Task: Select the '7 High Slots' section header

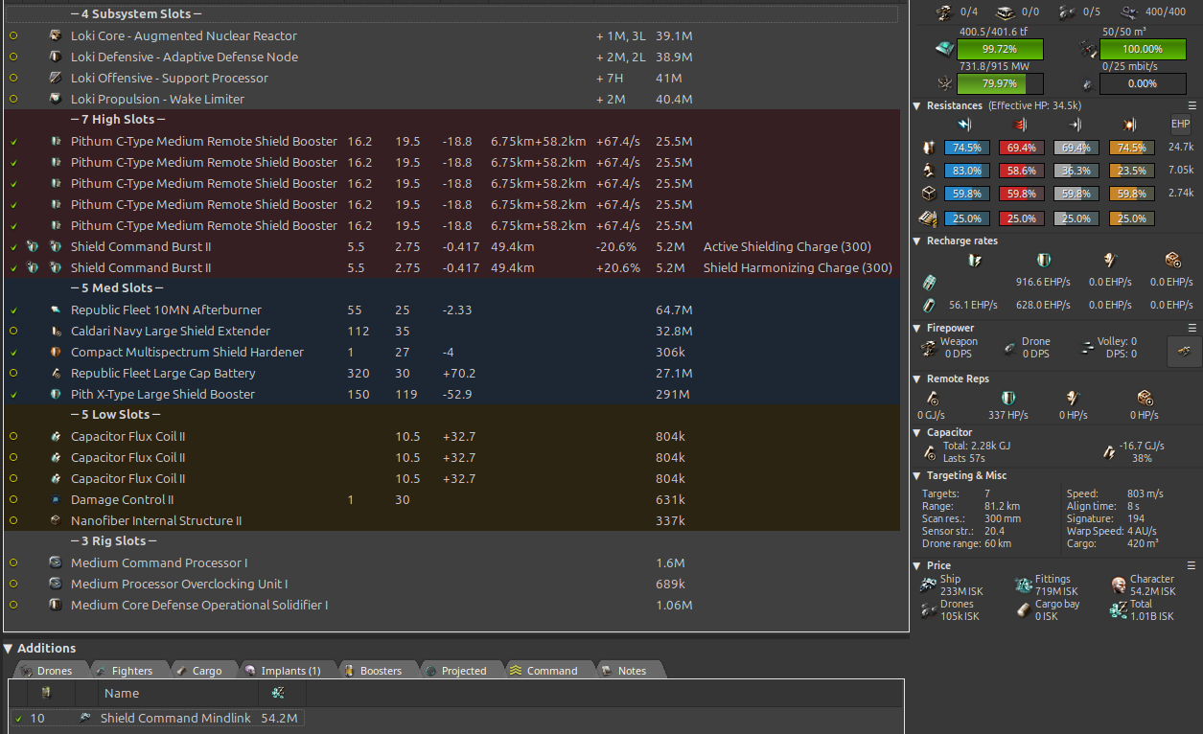Action: coord(451,120)
